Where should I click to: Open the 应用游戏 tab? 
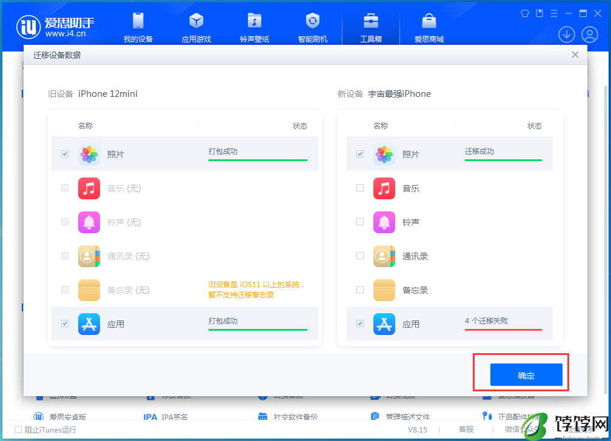pyautogui.click(x=196, y=27)
